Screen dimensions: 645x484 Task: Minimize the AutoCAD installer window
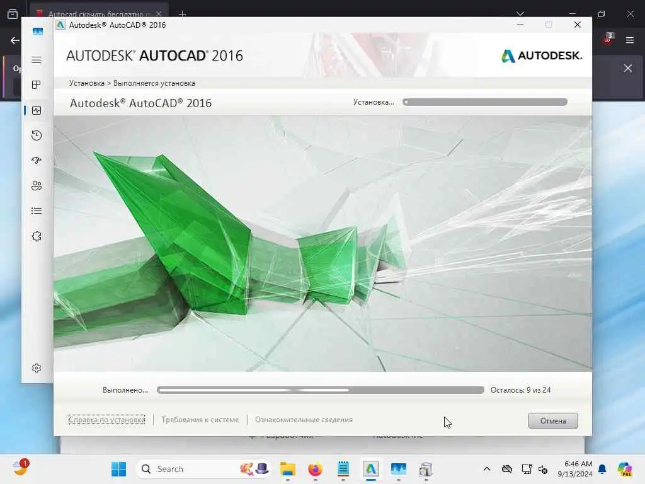[520, 25]
